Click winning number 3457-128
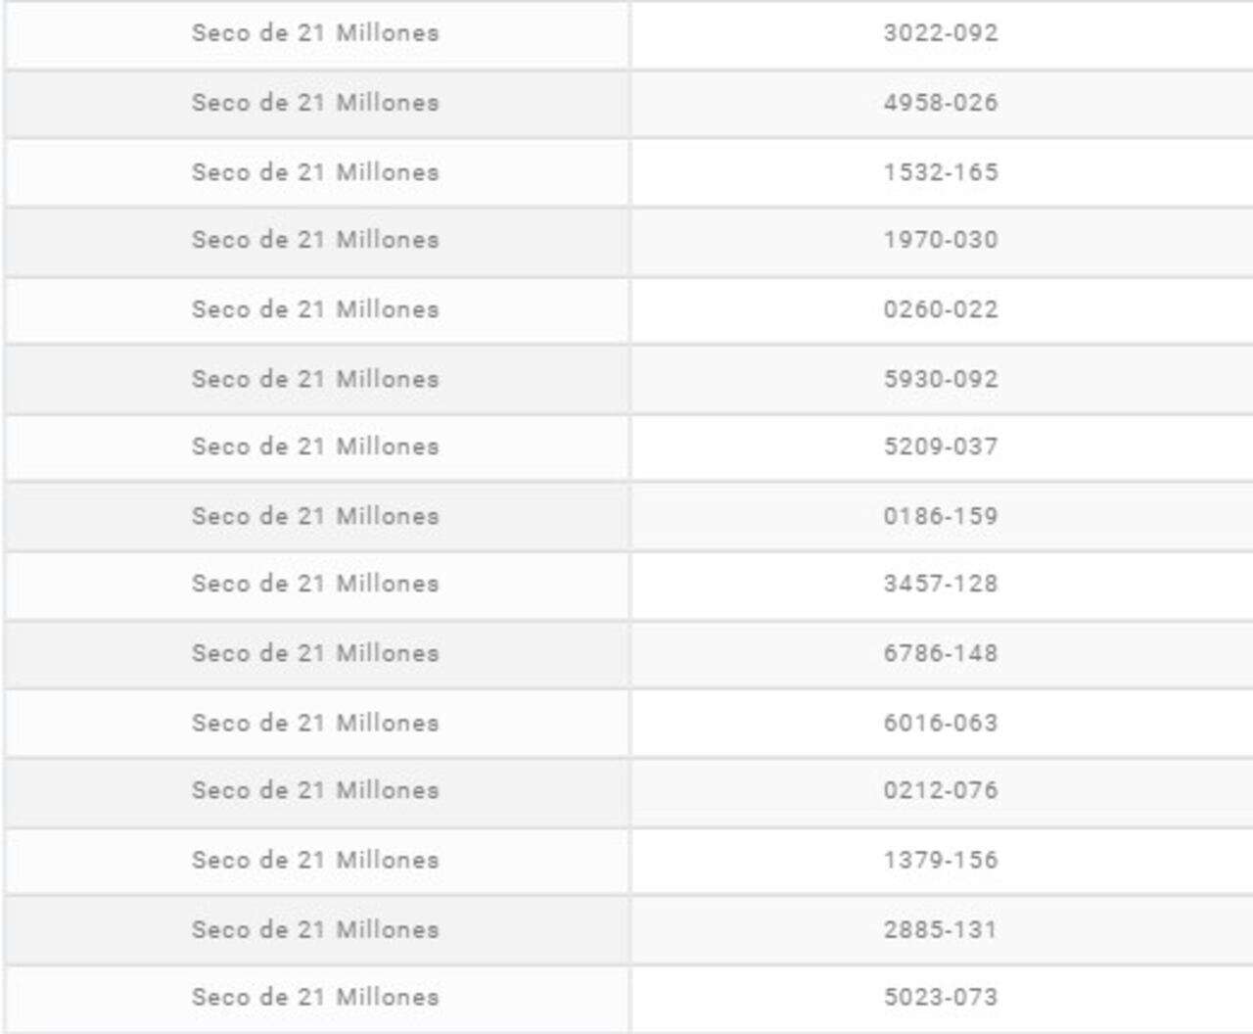The height and width of the screenshot is (1034, 1253). coord(941,584)
